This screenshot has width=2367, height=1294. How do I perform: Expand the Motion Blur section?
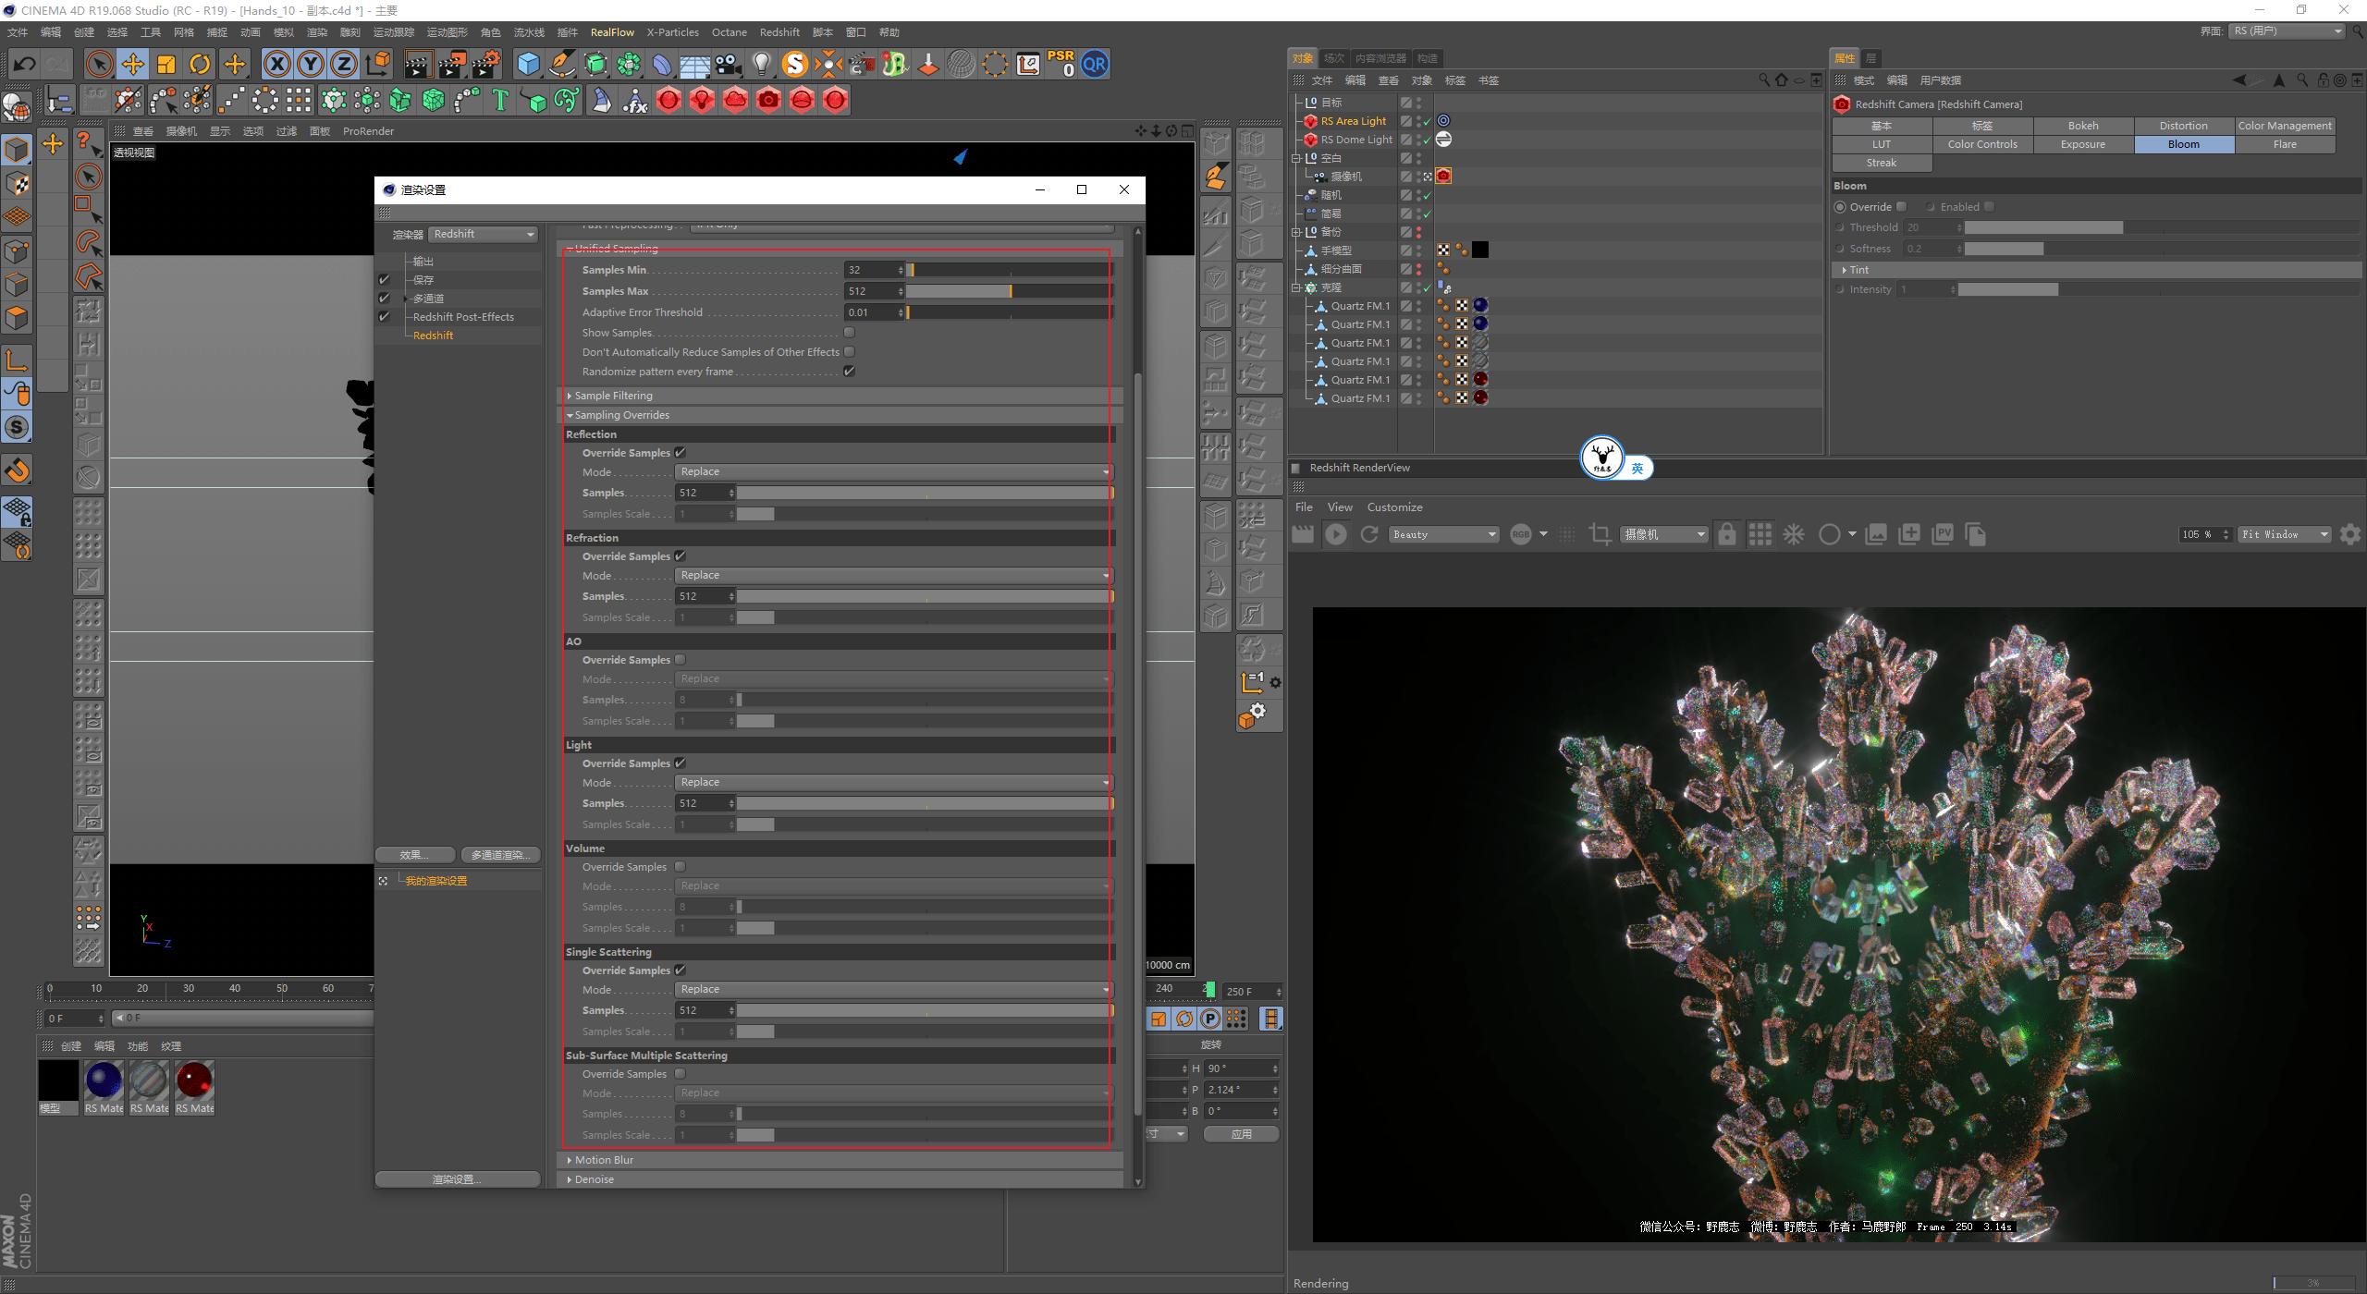(x=603, y=1160)
